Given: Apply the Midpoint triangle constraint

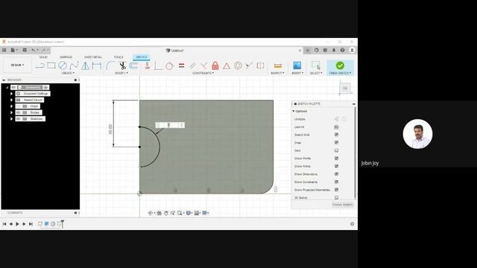Looking at the screenshot, I should click(x=227, y=66).
